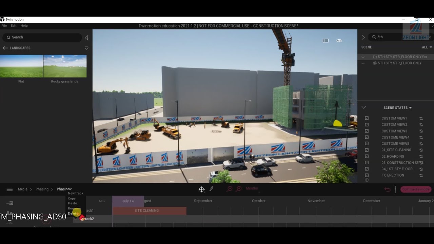The height and width of the screenshot is (244, 434).
Task: Click the library Search field
Action: click(x=42, y=37)
